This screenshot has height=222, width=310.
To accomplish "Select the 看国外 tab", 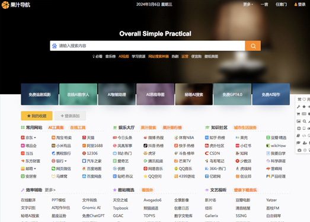I will (147, 190).
